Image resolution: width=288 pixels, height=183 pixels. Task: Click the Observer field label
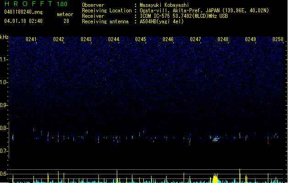click(x=93, y=5)
